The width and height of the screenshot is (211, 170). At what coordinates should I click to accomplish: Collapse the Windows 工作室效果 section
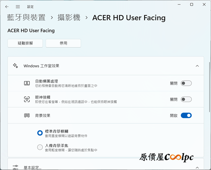pyautogui.click(x=197, y=66)
